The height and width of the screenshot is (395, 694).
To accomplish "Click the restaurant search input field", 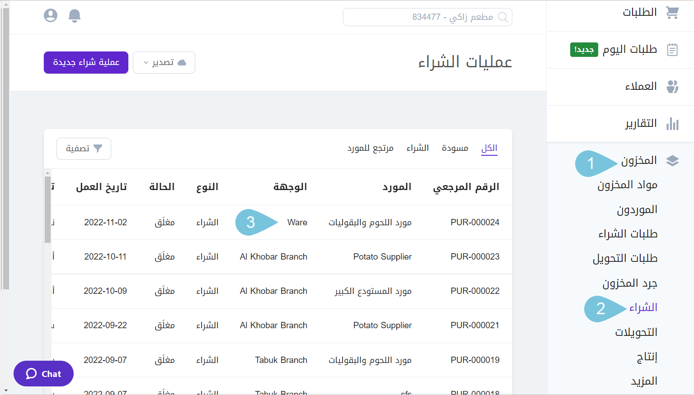I will tap(428, 17).
